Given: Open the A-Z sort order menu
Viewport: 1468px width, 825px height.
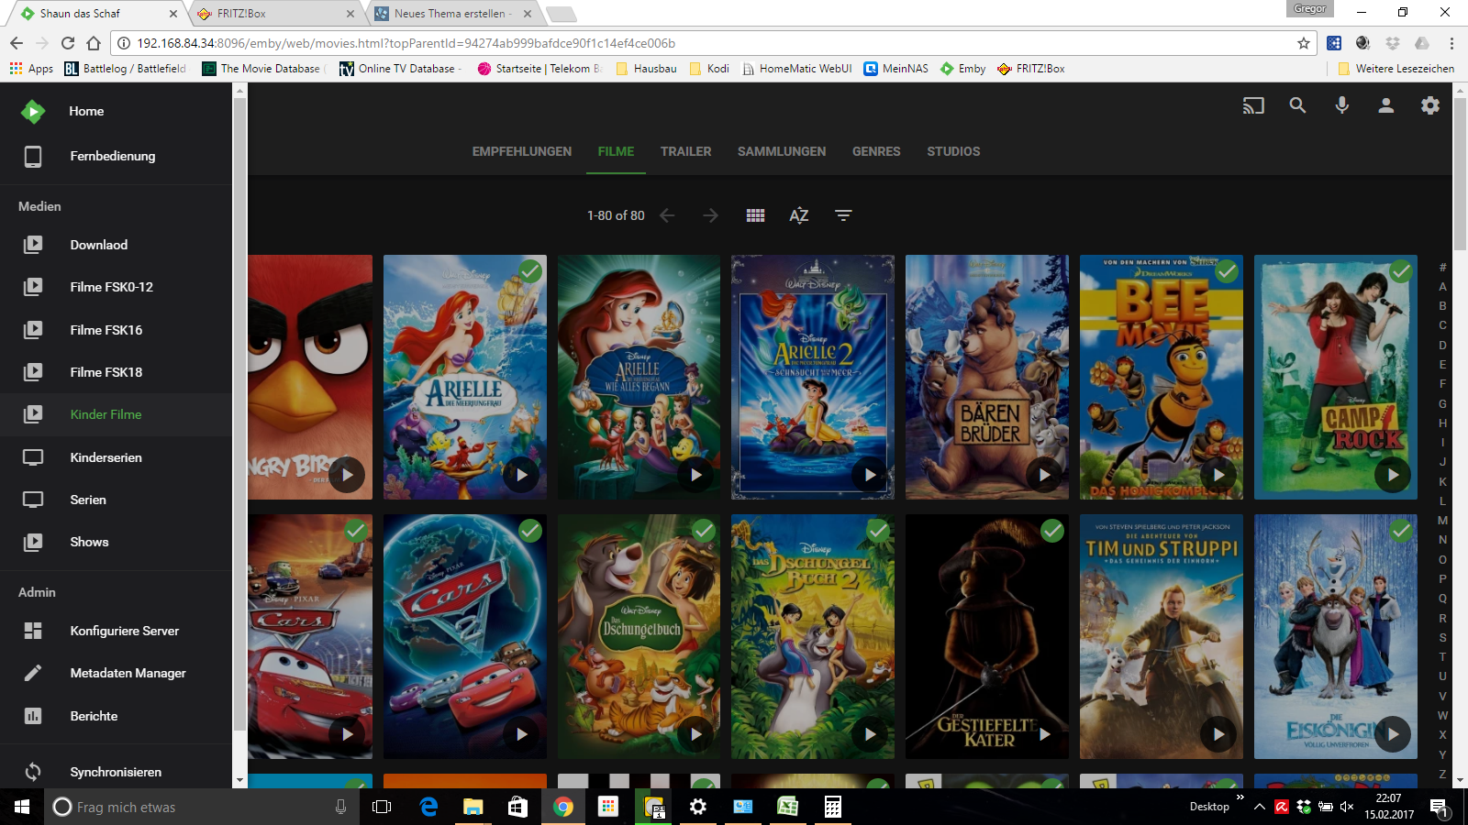Looking at the screenshot, I should pos(799,215).
